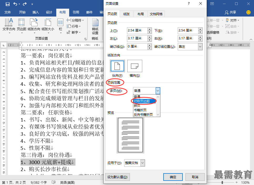254x185 pixels.
Task: Open the 文件 File menu tab
Action: (7, 12)
